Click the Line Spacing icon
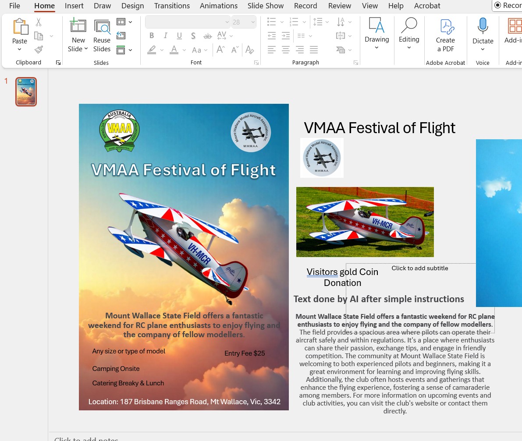 pos(318,22)
